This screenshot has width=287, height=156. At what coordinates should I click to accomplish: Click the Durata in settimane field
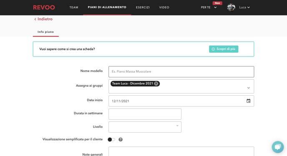point(145,114)
